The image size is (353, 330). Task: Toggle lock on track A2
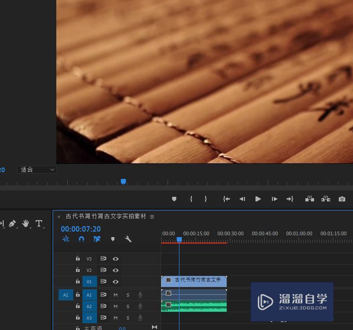[x=78, y=306]
